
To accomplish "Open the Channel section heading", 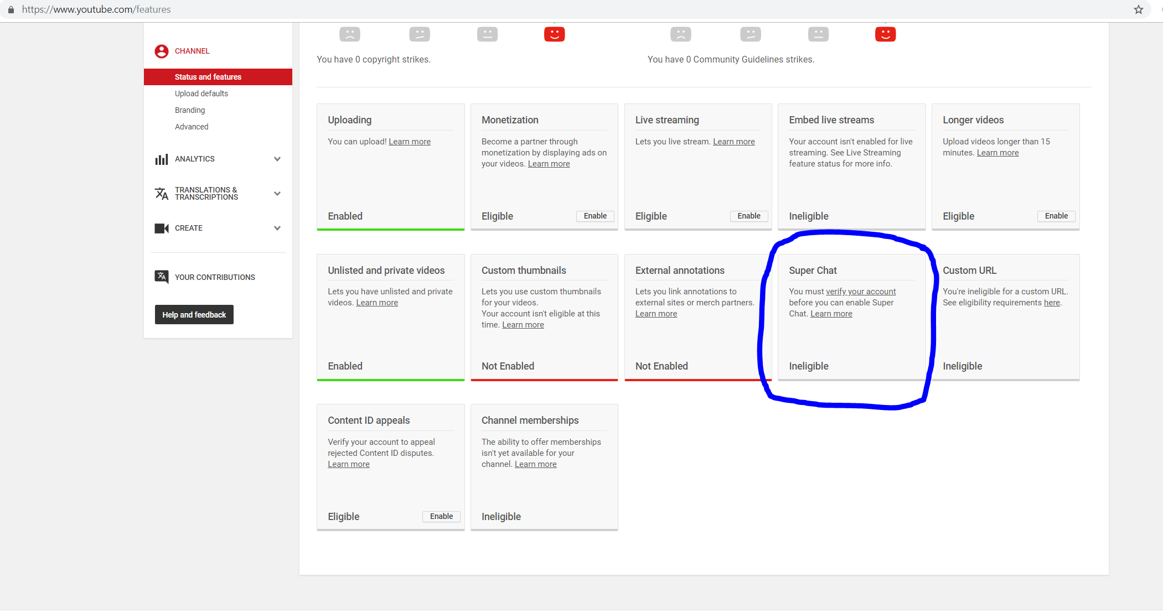I will pos(192,51).
